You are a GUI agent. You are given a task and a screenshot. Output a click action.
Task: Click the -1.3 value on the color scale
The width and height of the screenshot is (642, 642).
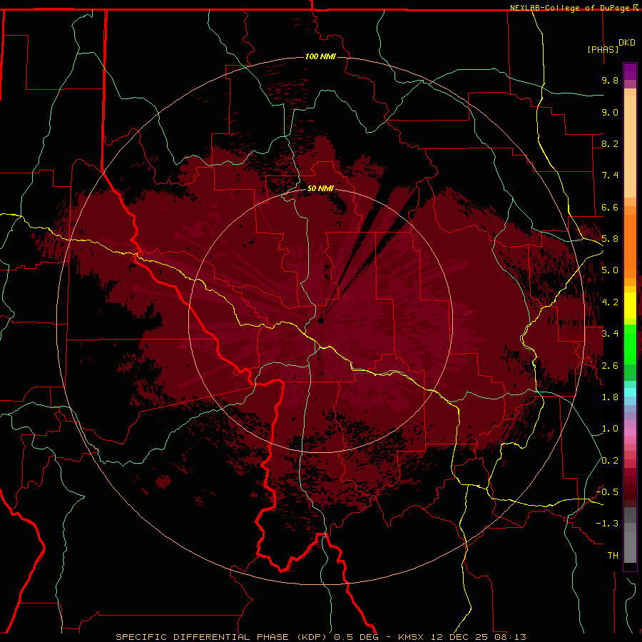click(607, 524)
